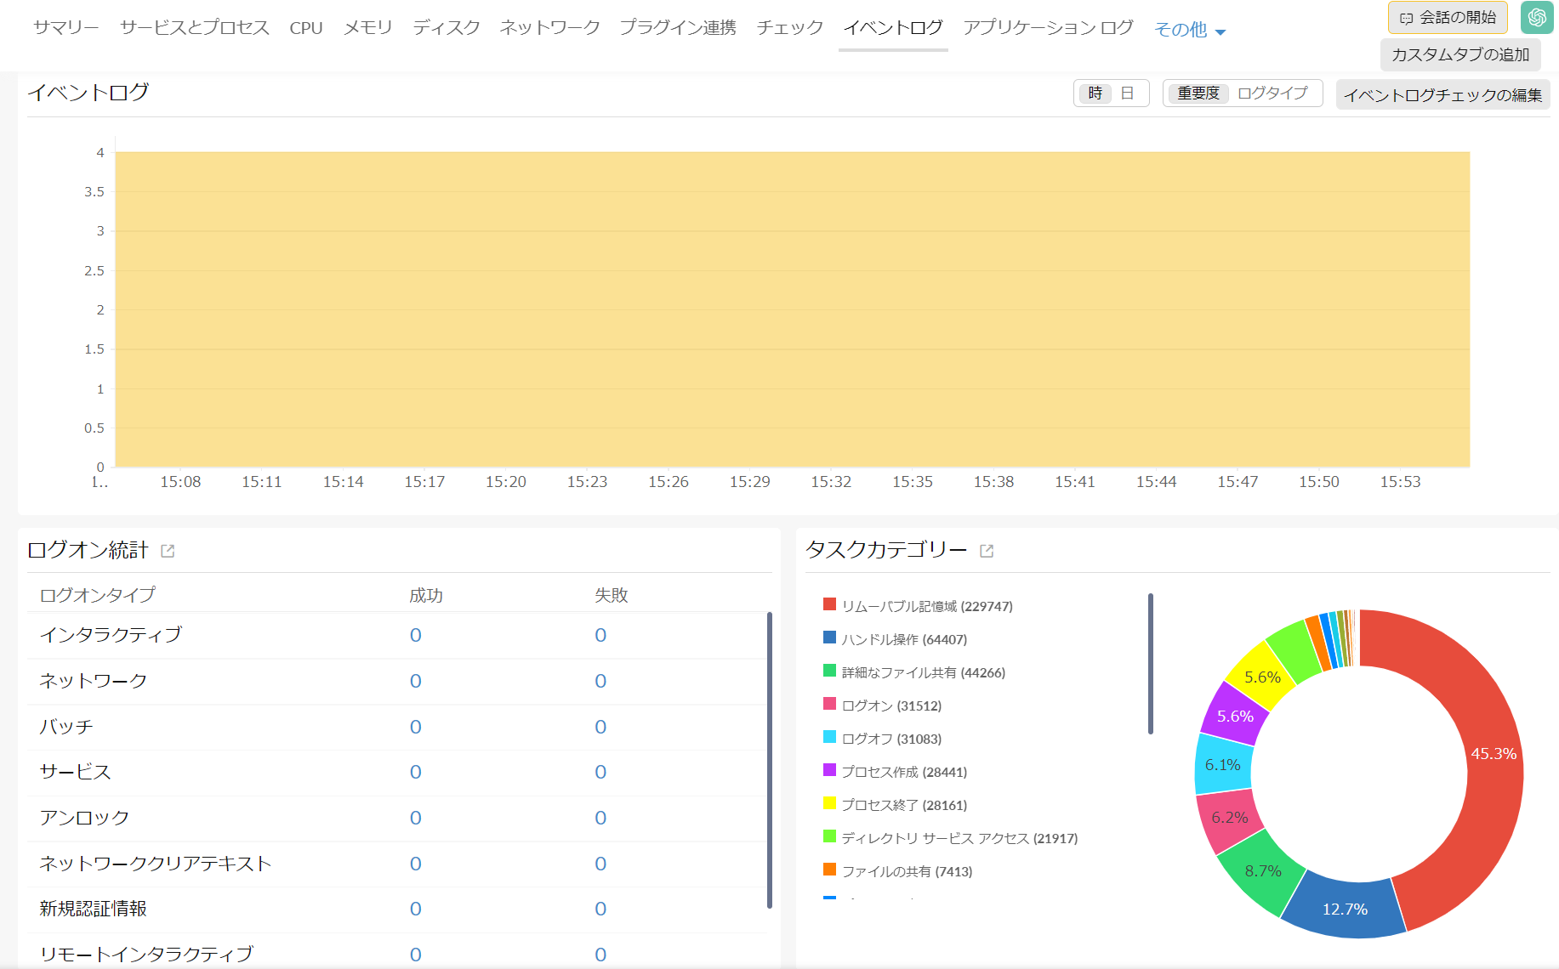Switch to the アプリケーション ログ tab
Viewport: 1559px width, 969px height.
(1048, 27)
